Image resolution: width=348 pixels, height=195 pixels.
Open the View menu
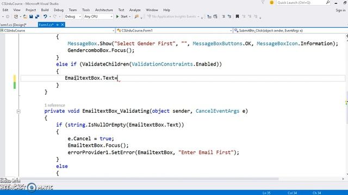[x=17, y=10]
